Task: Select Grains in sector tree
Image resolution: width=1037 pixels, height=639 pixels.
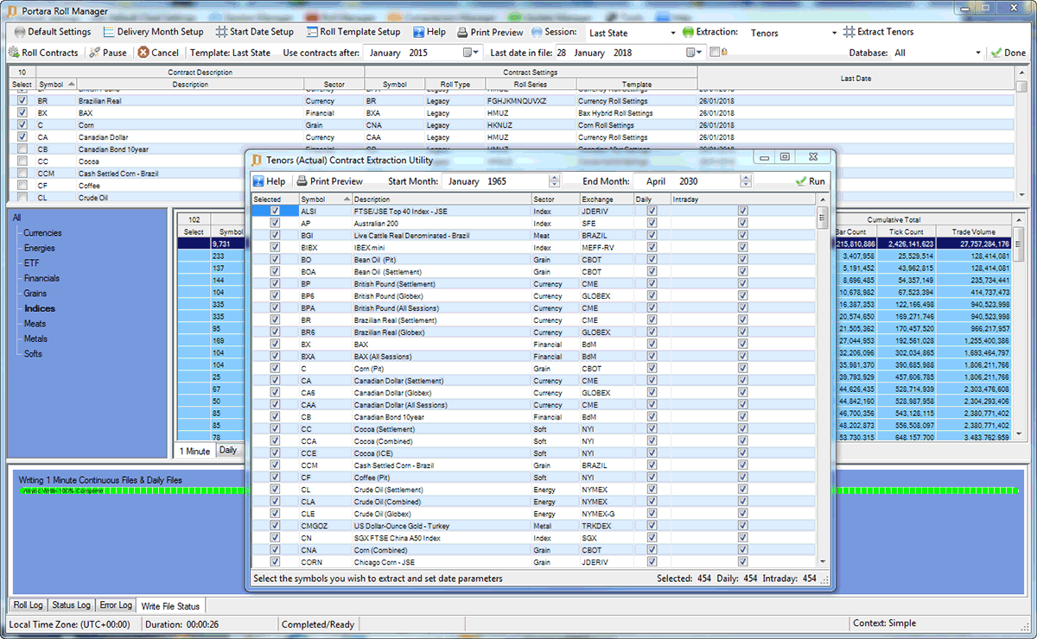Action: [35, 294]
